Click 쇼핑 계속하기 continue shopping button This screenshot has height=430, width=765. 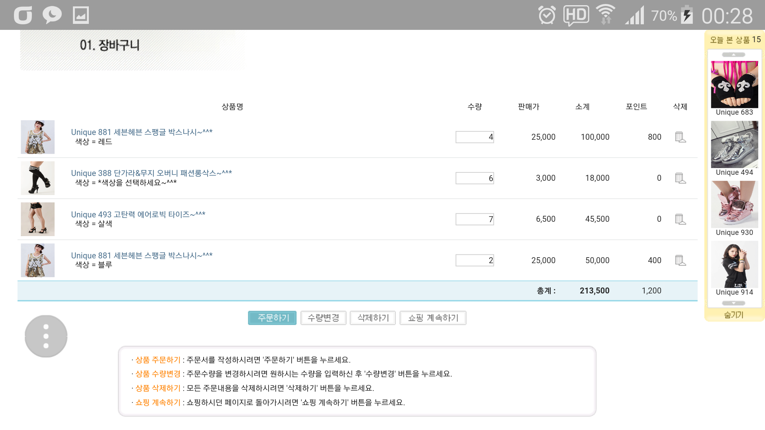(433, 318)
